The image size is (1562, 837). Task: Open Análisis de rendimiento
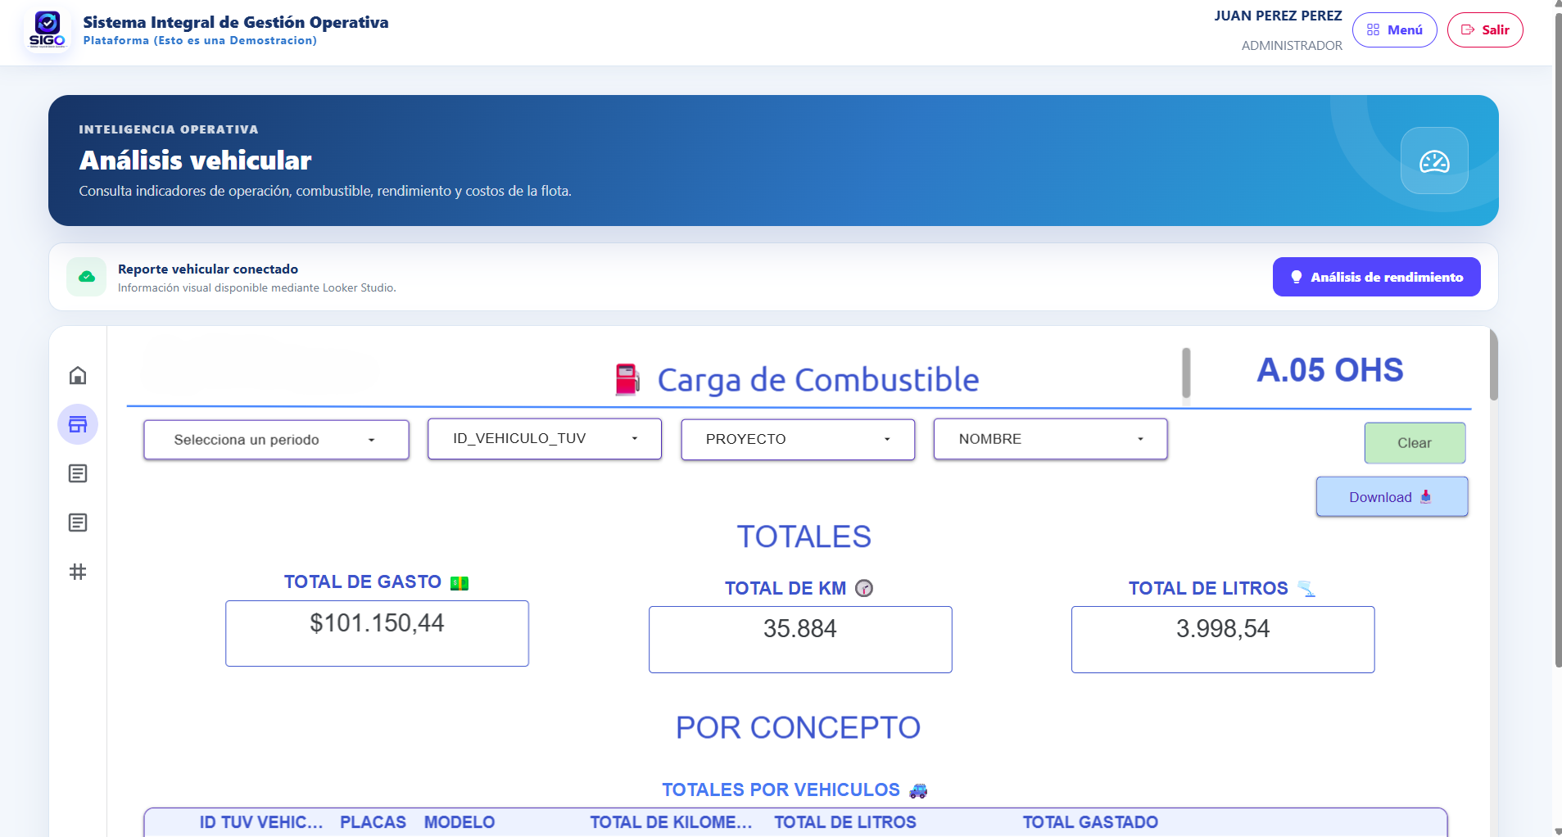click(1376, 277)
